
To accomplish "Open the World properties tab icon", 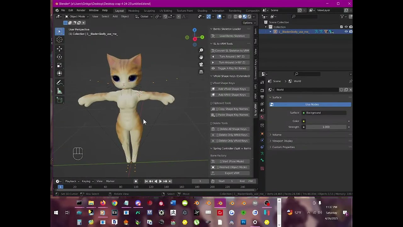I will (262, 117).
